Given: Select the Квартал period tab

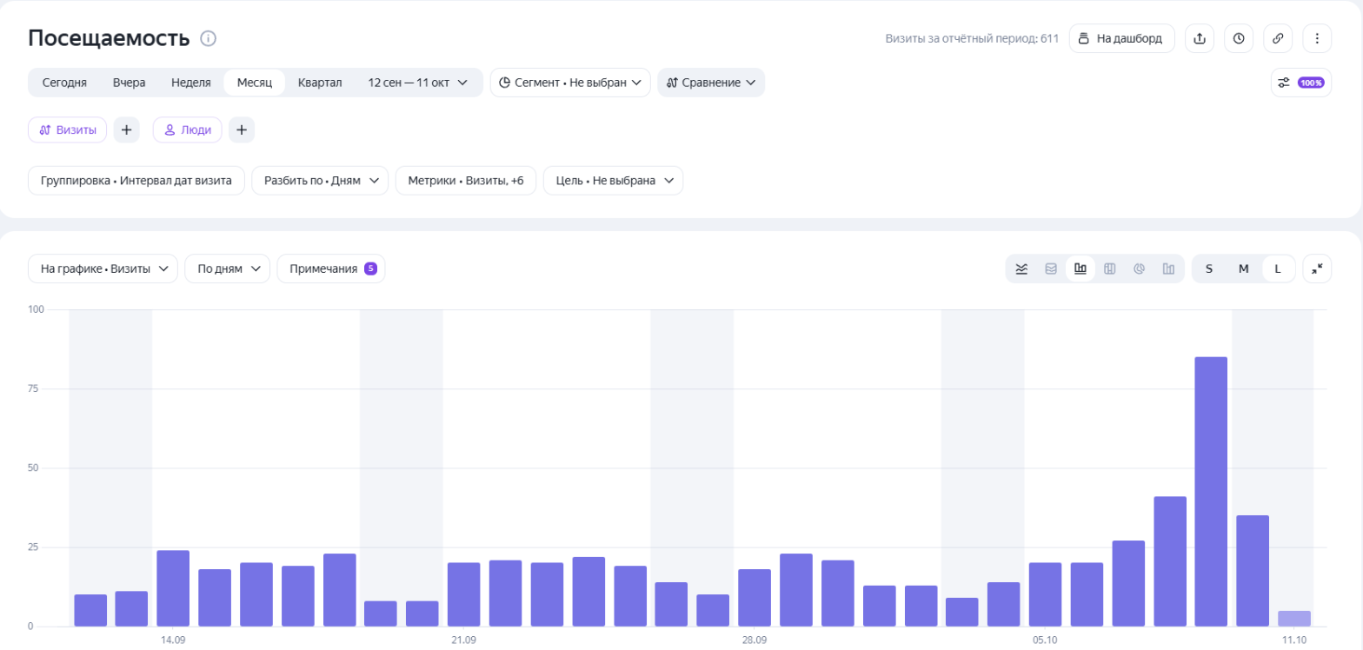Looking at the screenshot, I should tap(320, 83).
